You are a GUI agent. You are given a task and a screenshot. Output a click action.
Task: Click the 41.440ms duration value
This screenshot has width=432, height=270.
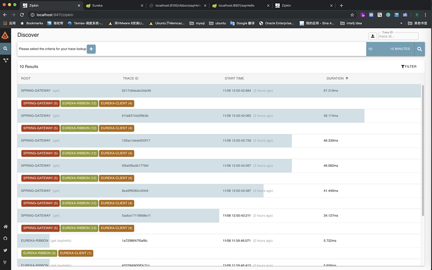point(330,191)
